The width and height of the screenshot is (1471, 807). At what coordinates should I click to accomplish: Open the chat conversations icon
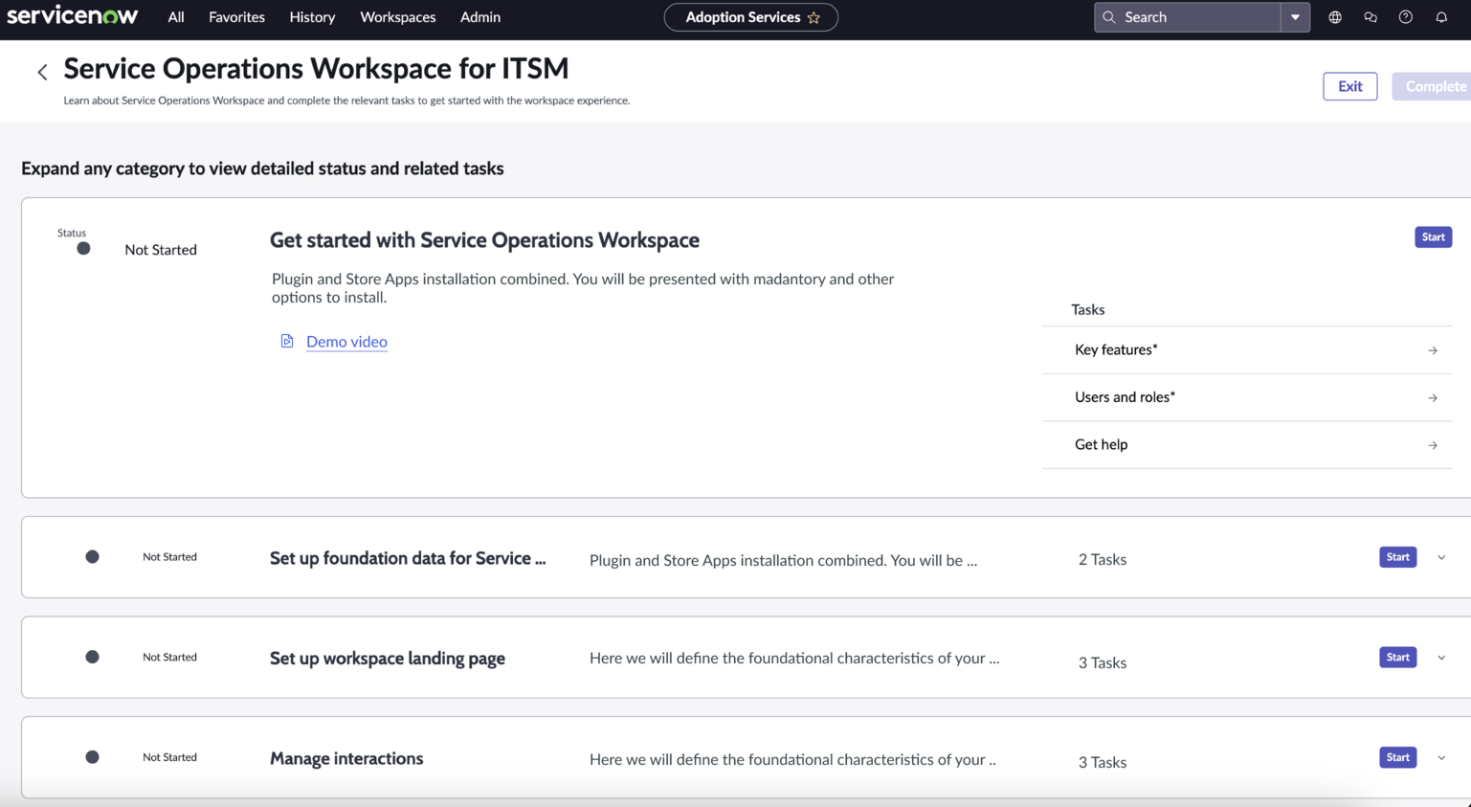click(x=1371, y=17)
